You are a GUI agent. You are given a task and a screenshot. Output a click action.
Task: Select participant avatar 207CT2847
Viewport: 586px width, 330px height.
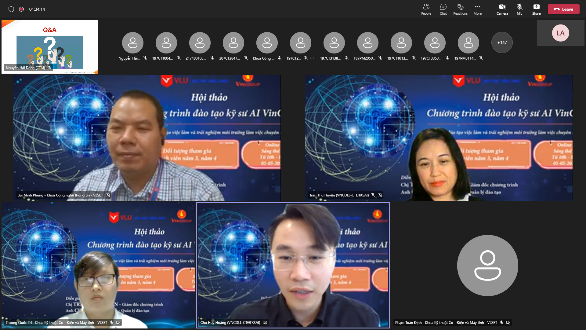click(x=233, y=42)
